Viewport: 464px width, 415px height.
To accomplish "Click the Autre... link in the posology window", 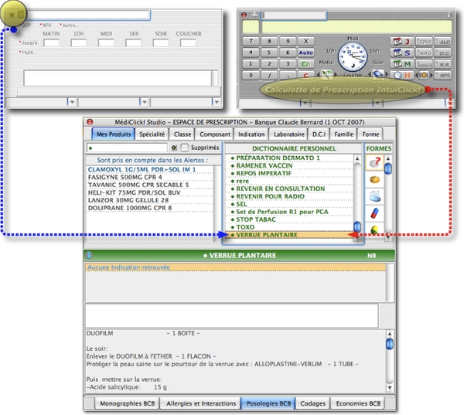I will tap(70, 26).
